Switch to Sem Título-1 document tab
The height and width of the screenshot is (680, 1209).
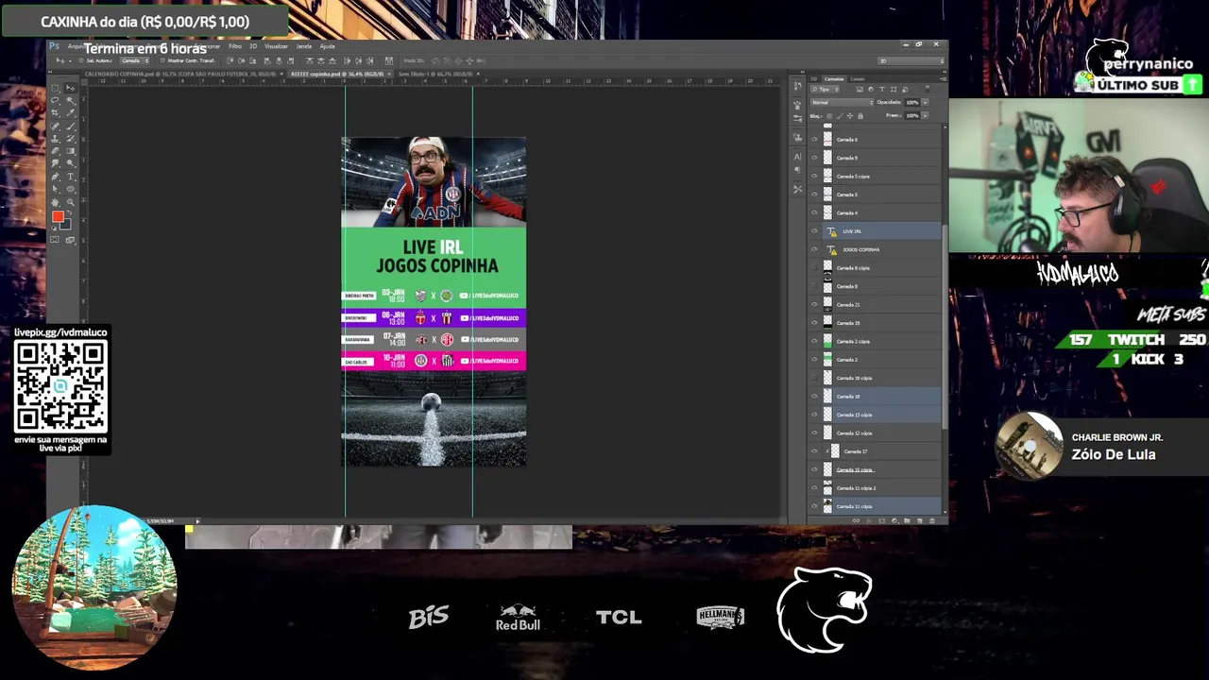tap(434, 74)
